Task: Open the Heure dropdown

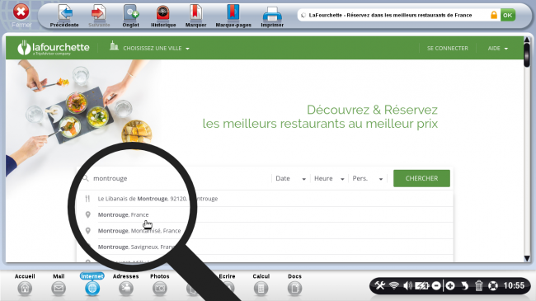Action: (329, 178)
